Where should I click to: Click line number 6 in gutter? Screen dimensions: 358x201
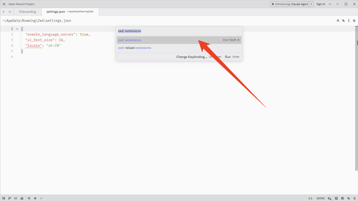pos(12,57)
